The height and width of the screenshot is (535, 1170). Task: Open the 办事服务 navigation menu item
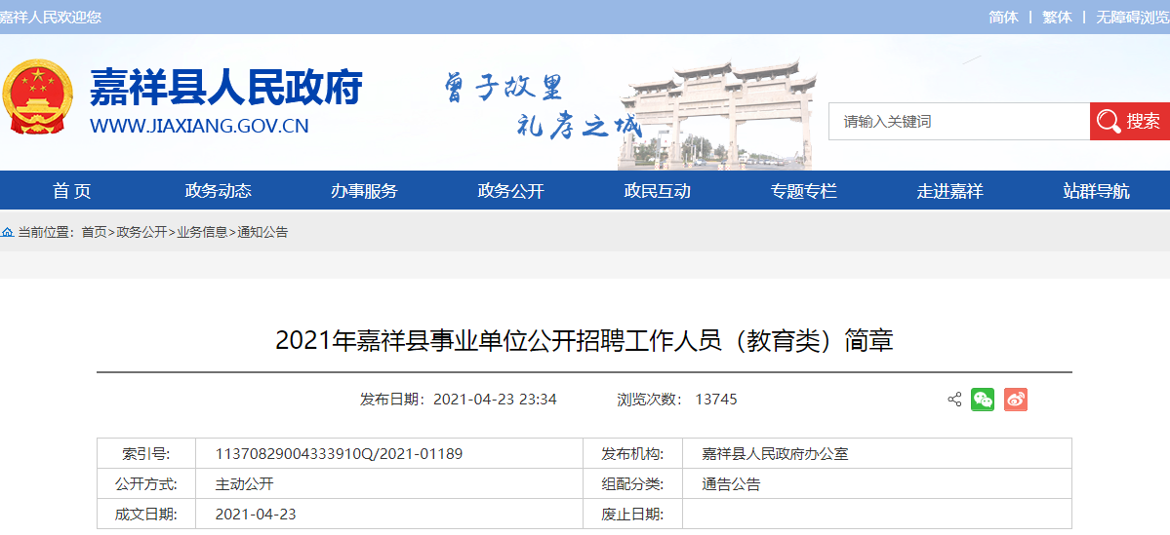[x=364, y=192]
